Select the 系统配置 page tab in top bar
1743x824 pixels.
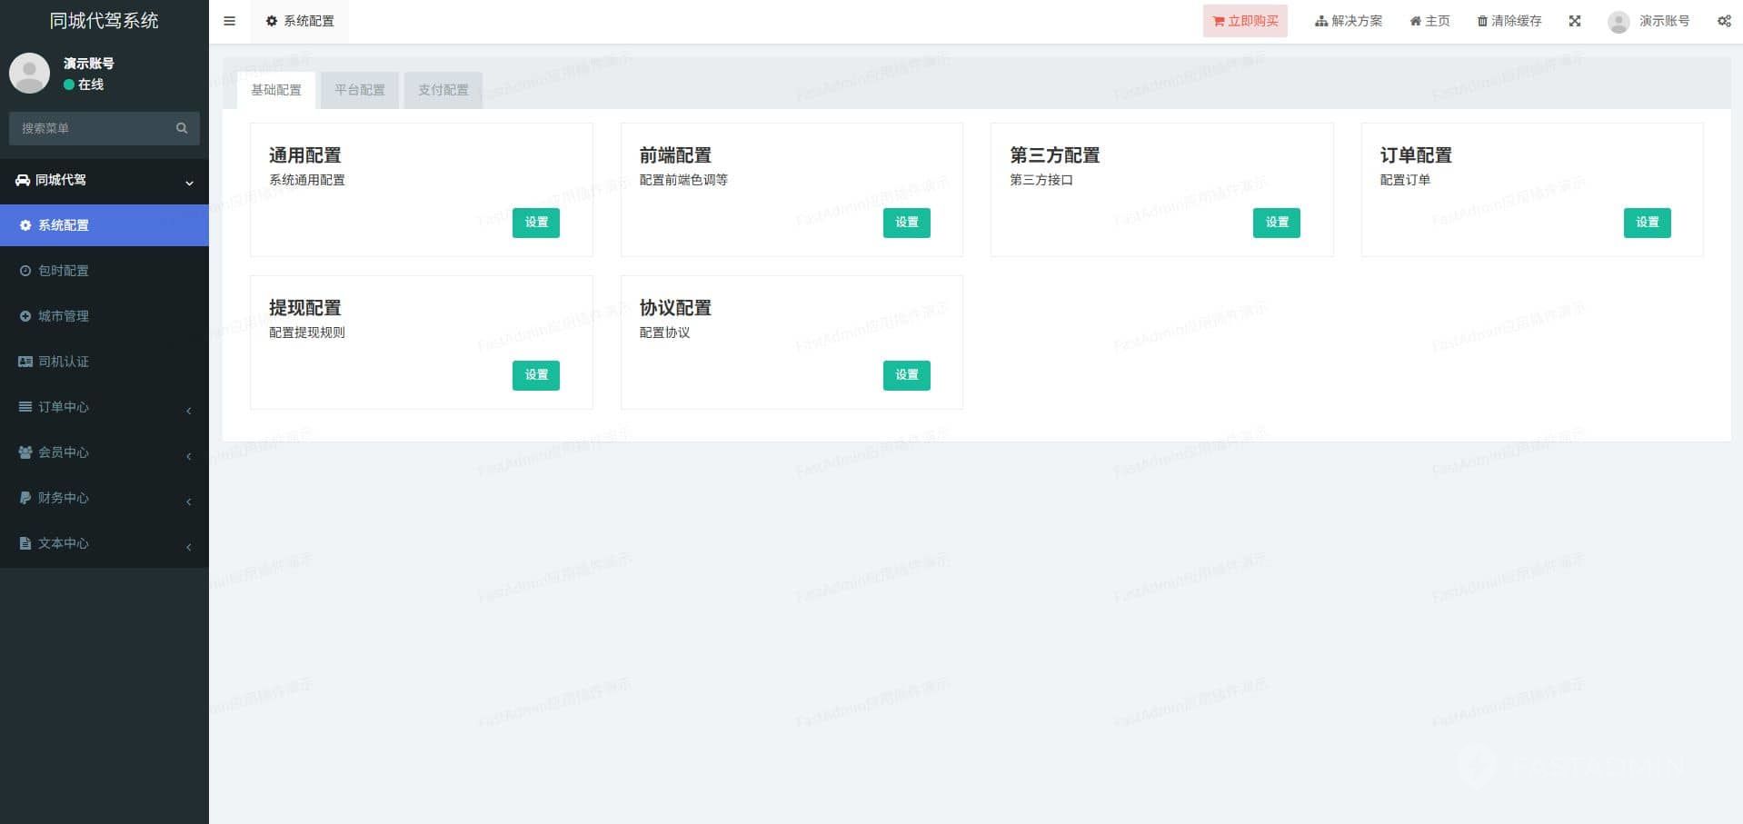coord(300,21)
